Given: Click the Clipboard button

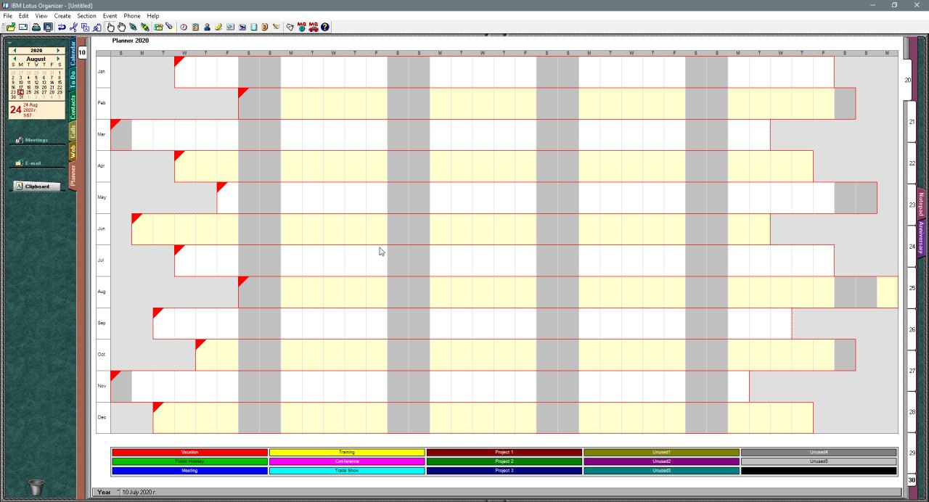Looking at the screenshot, I should (x=37, y=186).
